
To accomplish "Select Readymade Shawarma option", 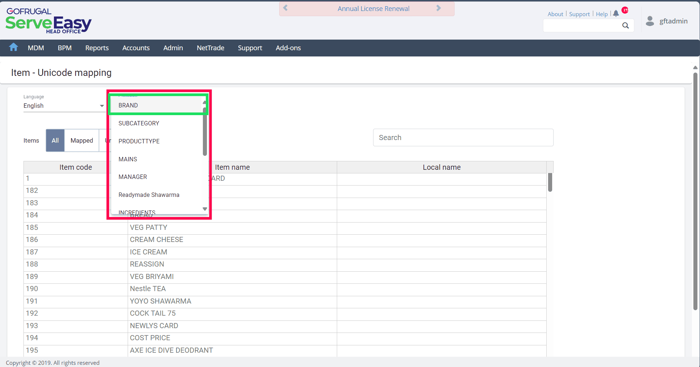I will 157,195.
